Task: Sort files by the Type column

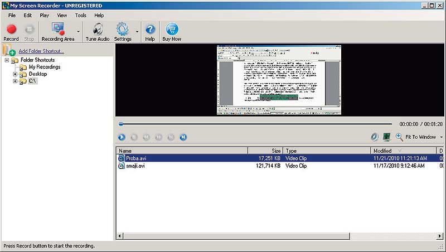Action: click(x=327, y=151)
